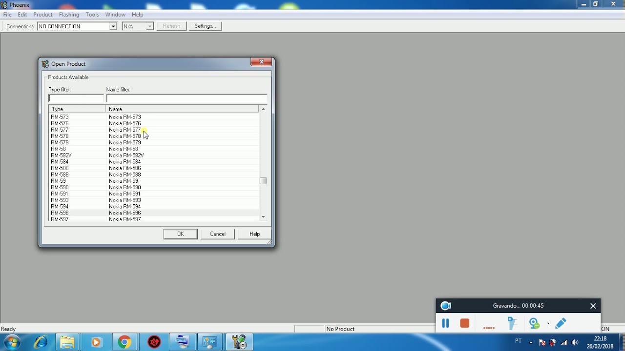Open the Tools menu

point(92,15)
